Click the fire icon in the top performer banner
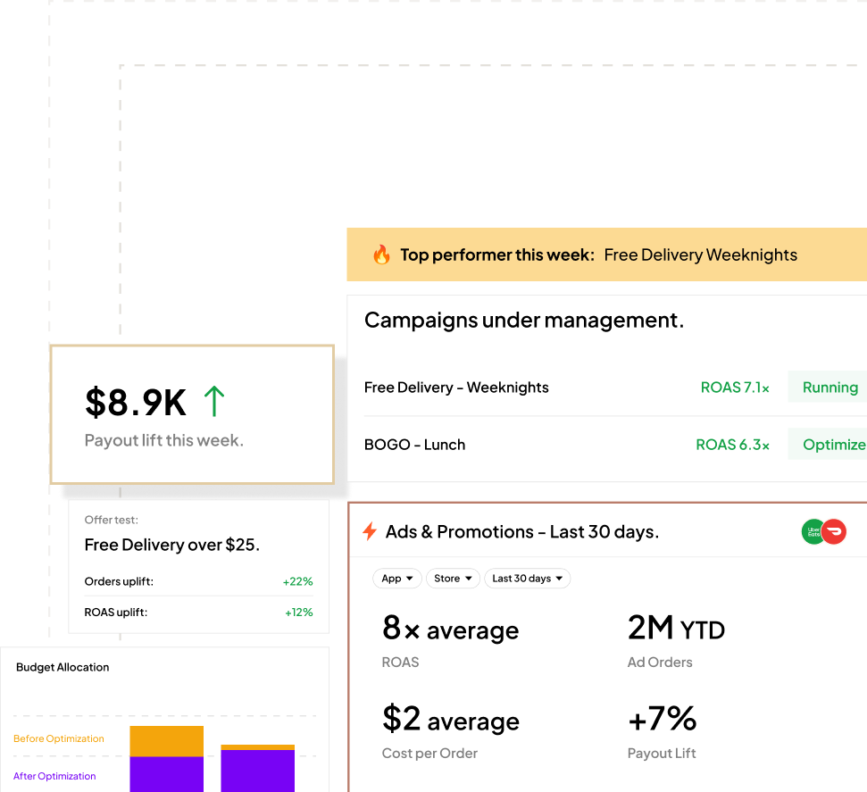867x792 pixels. 381,254
